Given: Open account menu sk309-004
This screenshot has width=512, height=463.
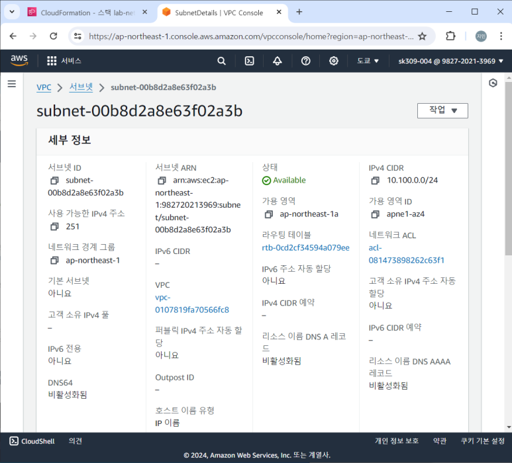Looking at the screenshot, I should [450, 61].
